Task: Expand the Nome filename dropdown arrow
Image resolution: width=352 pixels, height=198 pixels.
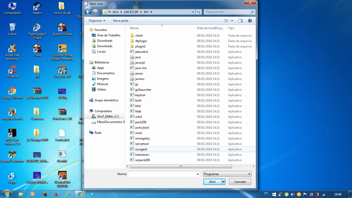Action: pyautogui.click(x=198, y=174)
